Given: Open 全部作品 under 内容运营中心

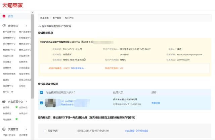Looking at the screenshot, I should [x=23, y=107].
